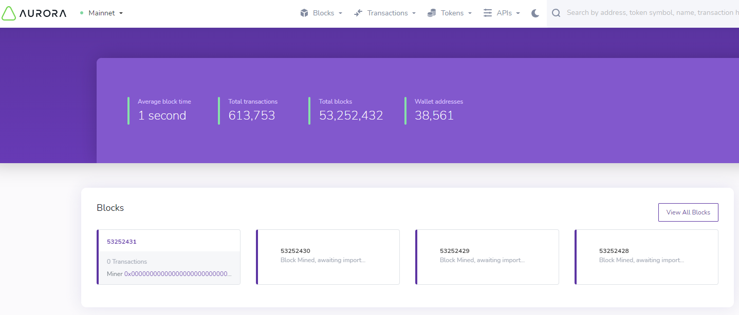Open the Mainnet network dropdown
The width and height of the screenshot is (739, 315).
click(x=105, y=13)
